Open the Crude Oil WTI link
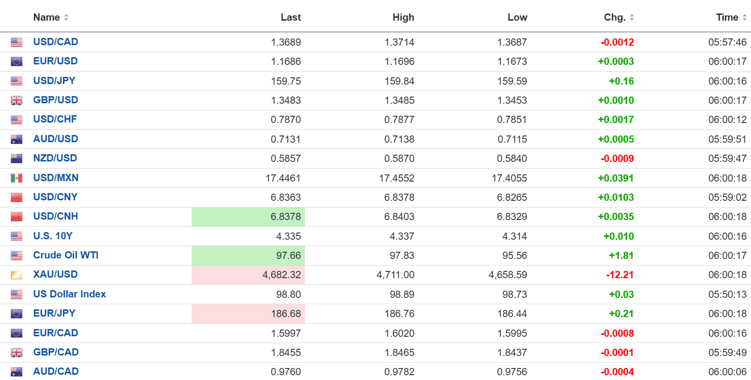 point(66,255)
